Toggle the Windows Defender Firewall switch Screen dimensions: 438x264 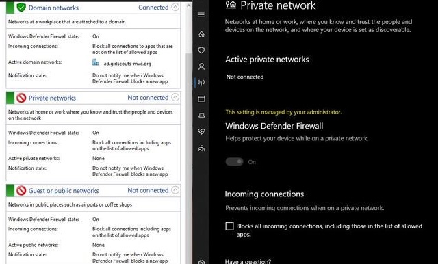[234, 162]
